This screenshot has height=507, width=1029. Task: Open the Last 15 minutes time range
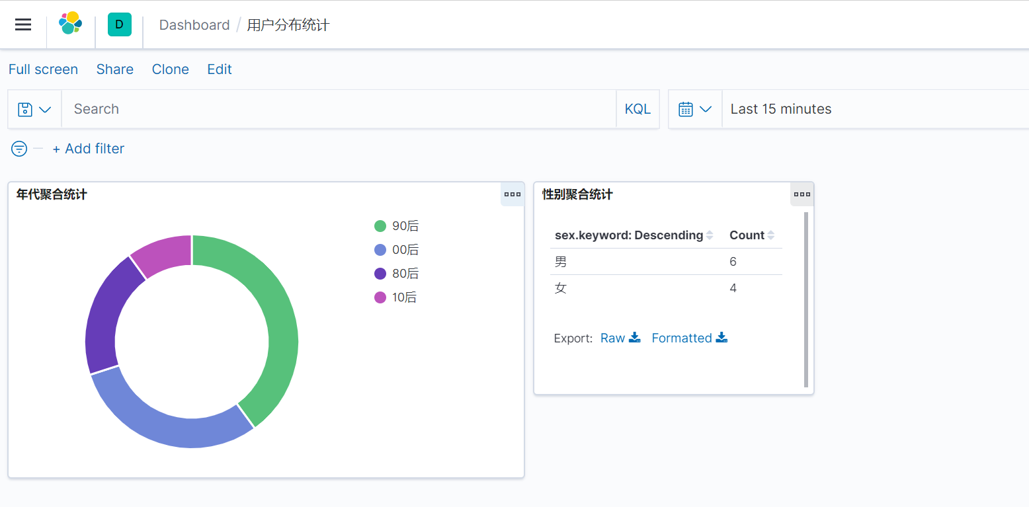[x=875, y=109]
